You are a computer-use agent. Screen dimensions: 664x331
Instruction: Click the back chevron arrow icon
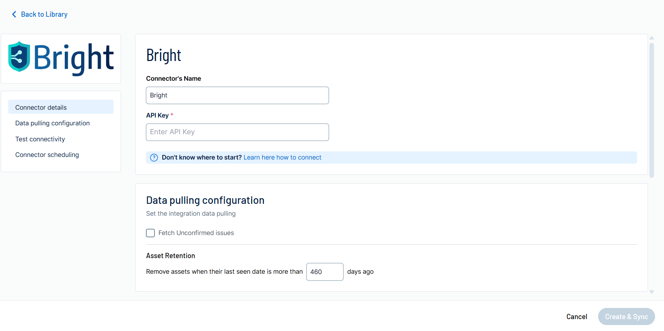point(14,14)
